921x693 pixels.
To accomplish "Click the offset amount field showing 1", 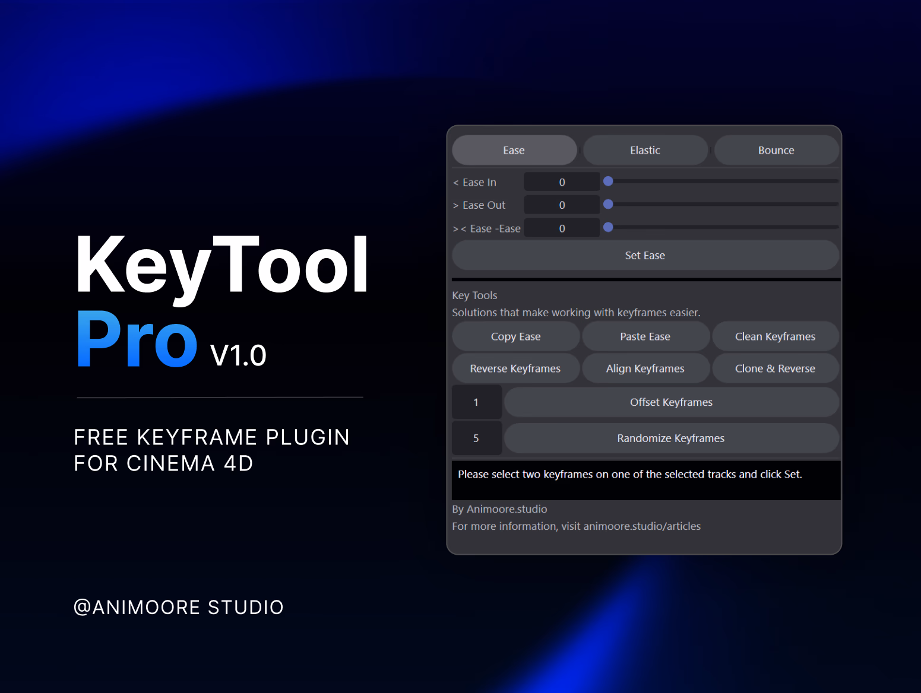I will click(477, 402).
